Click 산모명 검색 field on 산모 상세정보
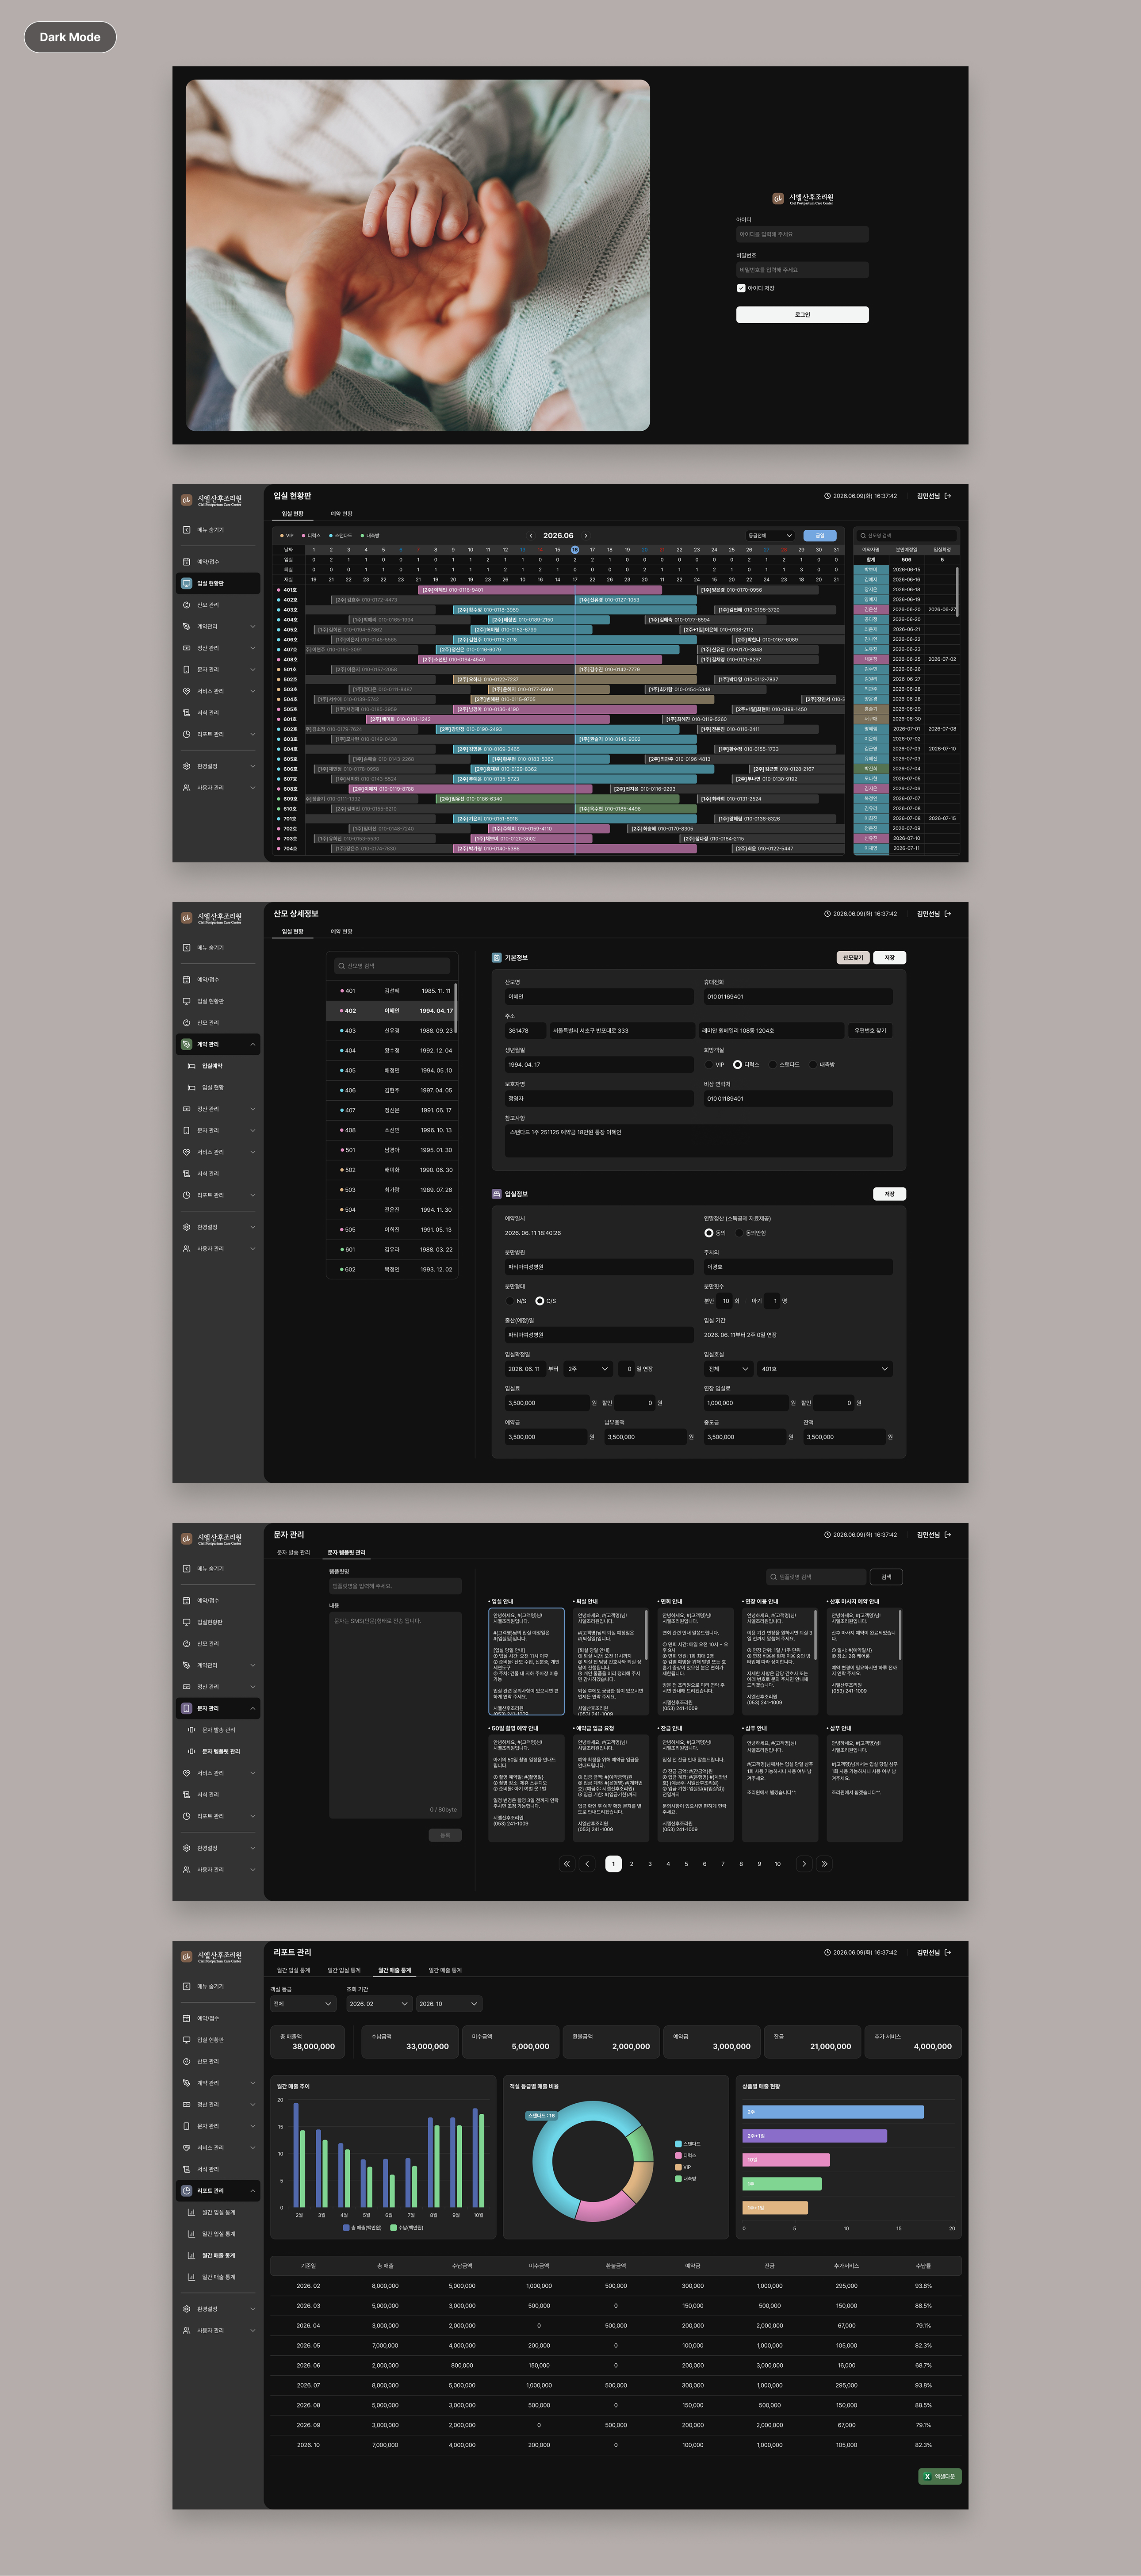This screenshot has width=1141, height=2576. click(x=392, y=966)
